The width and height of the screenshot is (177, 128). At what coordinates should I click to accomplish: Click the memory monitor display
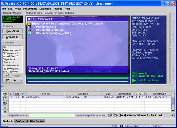(13, 19)
